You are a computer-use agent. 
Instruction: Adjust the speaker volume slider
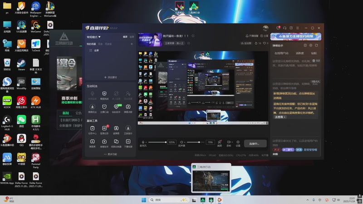196,142
